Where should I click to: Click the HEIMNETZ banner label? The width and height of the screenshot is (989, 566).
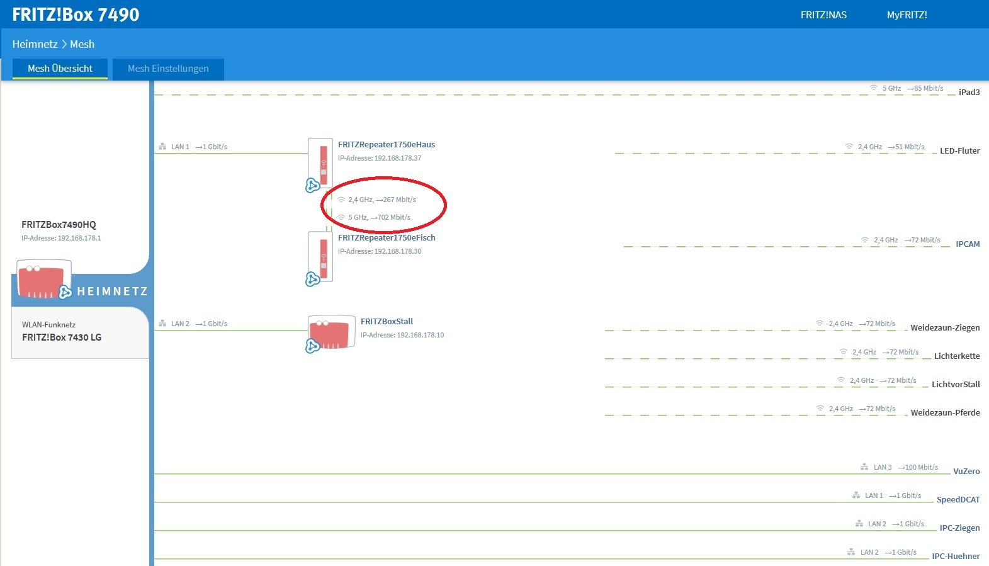click(112, 291)
